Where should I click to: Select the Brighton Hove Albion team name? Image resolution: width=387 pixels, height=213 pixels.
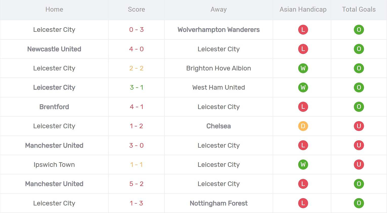click(219, 68)
